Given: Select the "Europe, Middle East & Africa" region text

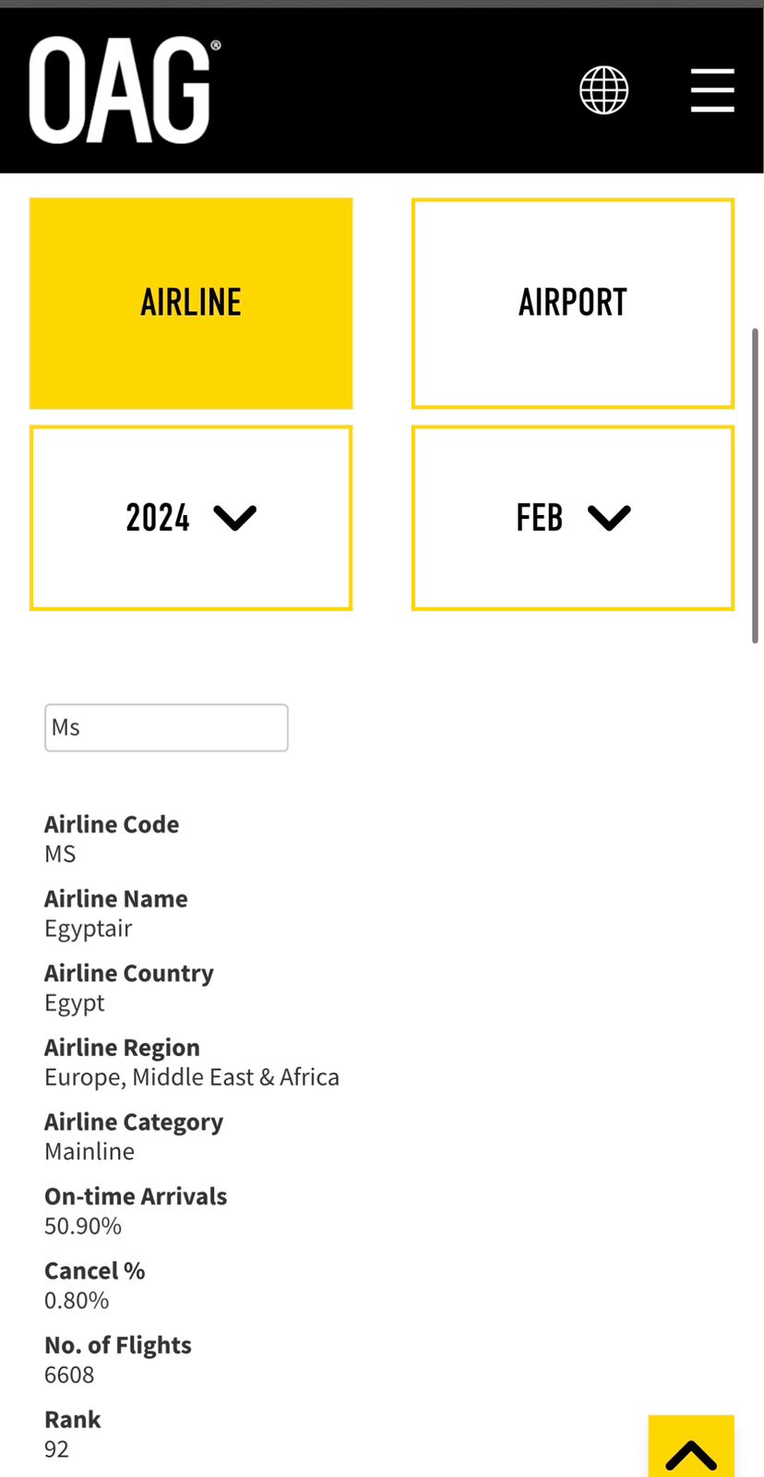Looking at the screenshot, I should click(x=192, y=1077).
